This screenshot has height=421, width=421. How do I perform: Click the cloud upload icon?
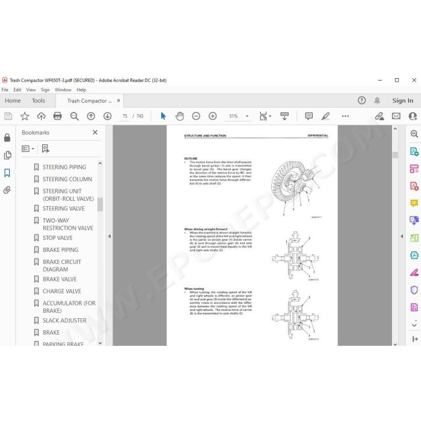(x=41, y=116)
